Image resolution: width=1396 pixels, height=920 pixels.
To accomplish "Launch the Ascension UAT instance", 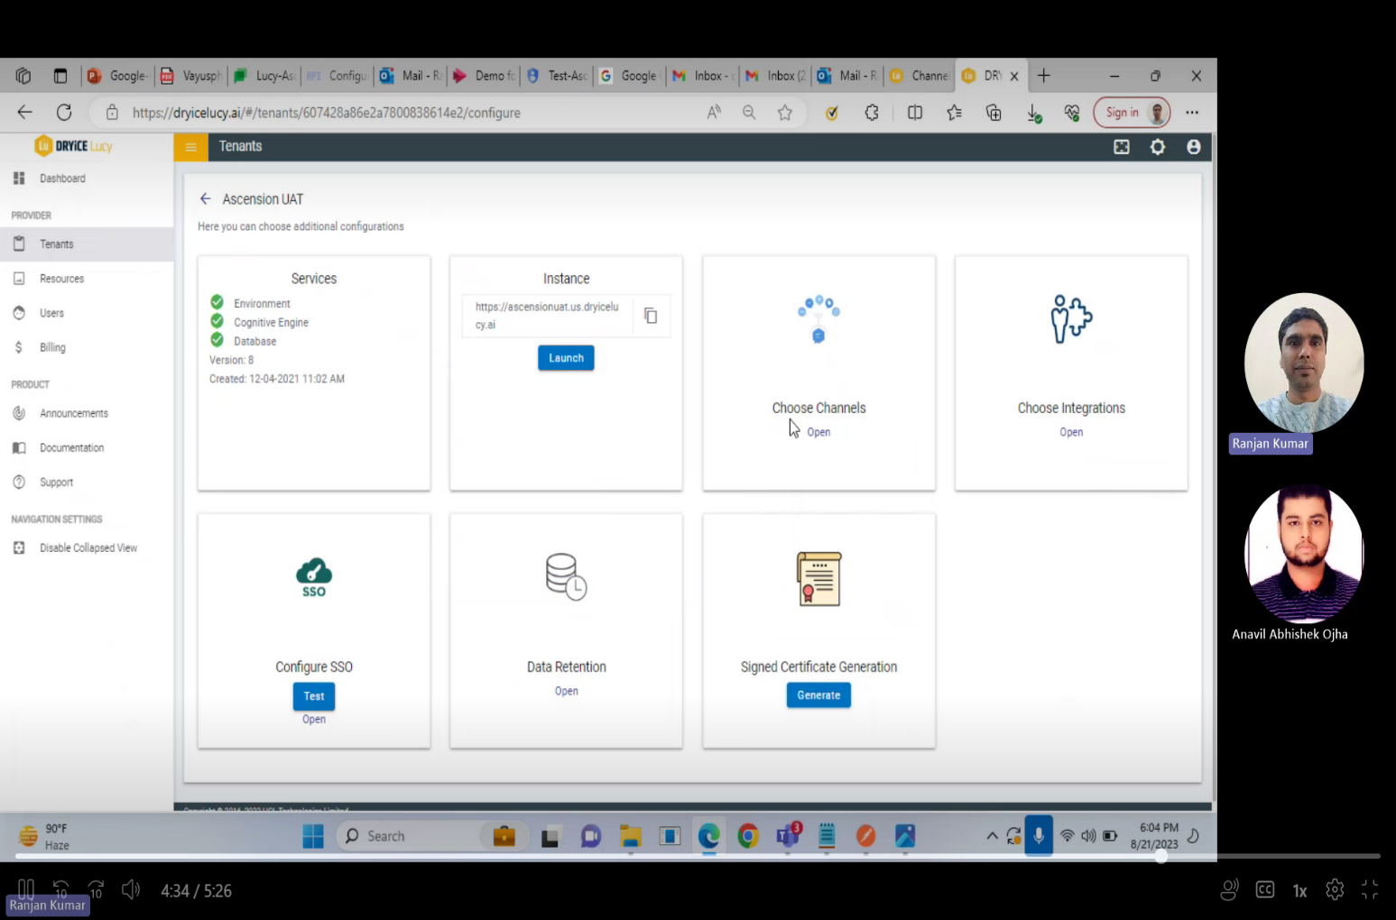I will [566, 358].
